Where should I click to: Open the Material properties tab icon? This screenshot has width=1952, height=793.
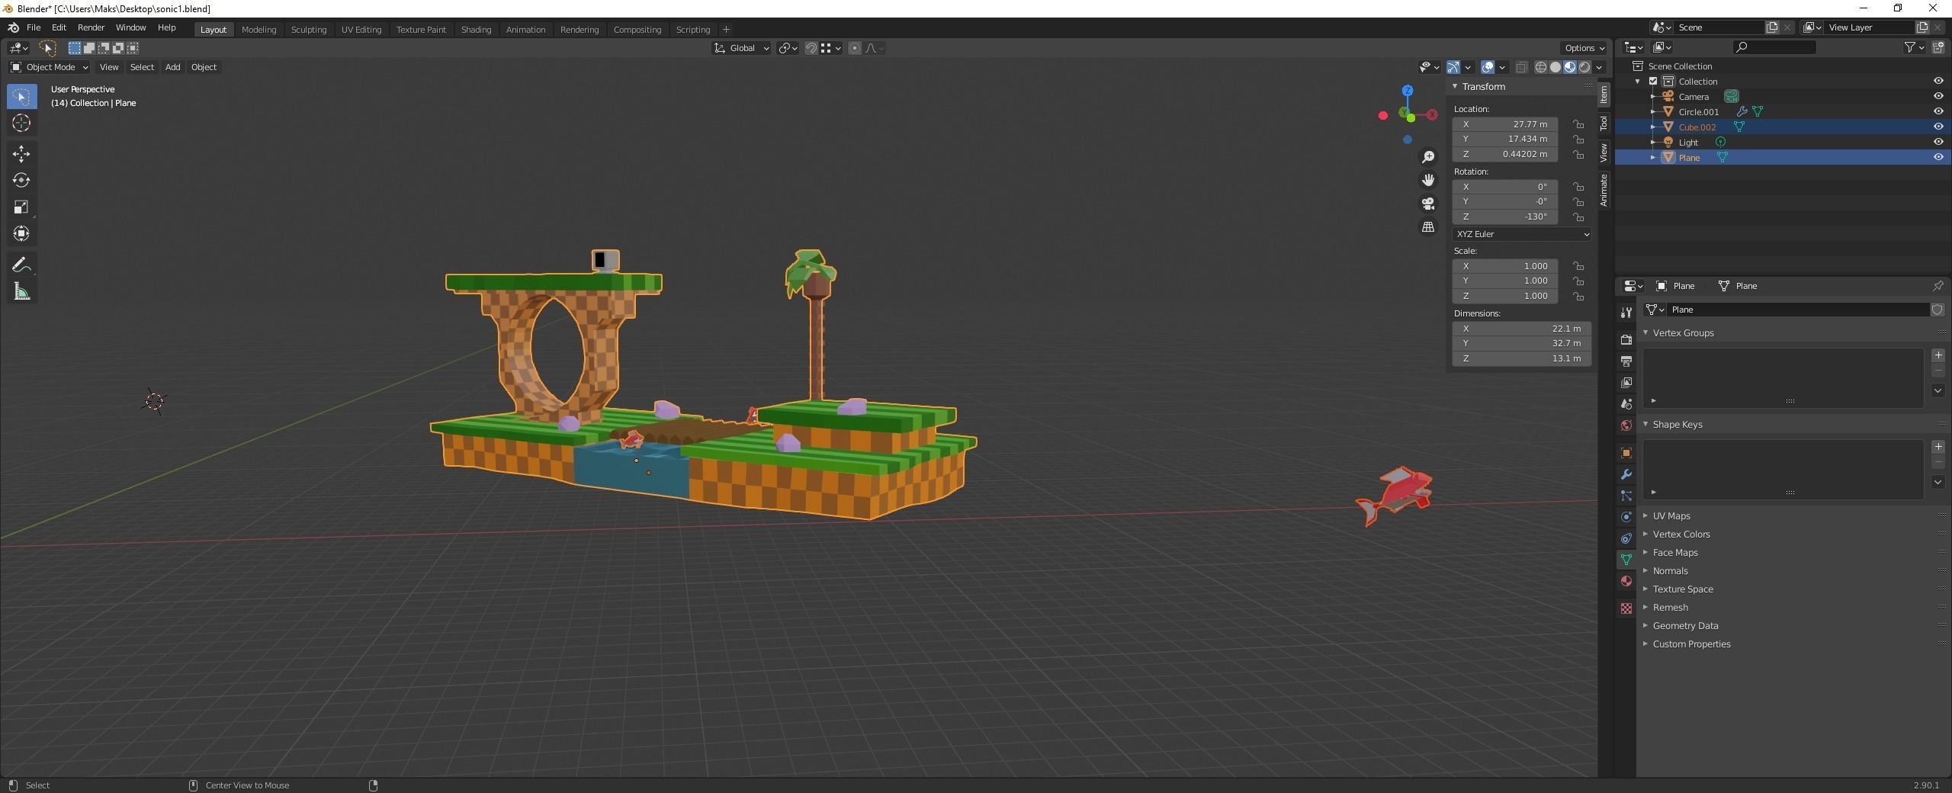pyautogui.click(x=1626, y=581)
